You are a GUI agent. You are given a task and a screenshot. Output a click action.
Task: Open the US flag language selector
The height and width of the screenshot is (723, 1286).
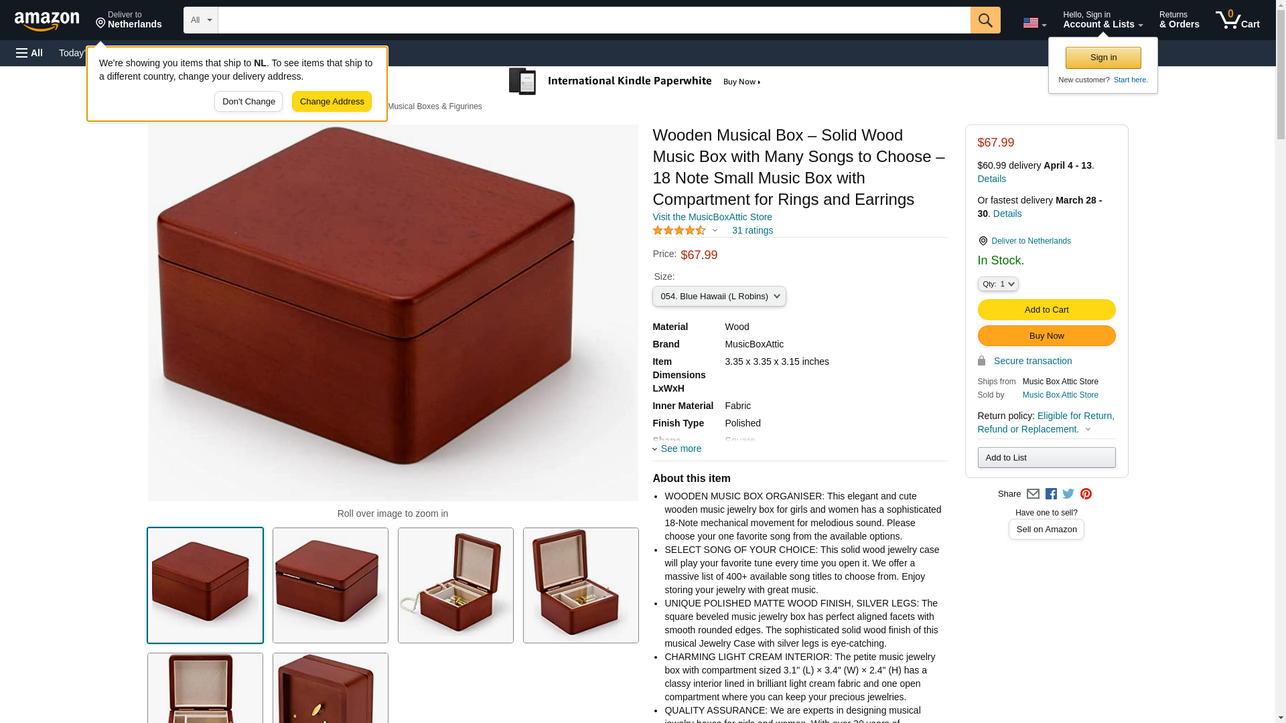(1034, 23)
